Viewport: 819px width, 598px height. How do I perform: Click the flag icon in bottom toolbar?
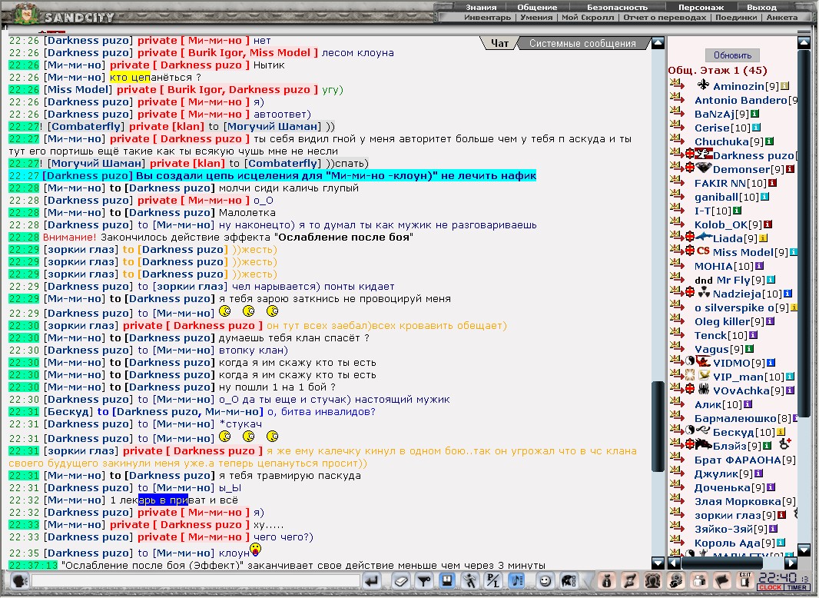click(722, 581)
